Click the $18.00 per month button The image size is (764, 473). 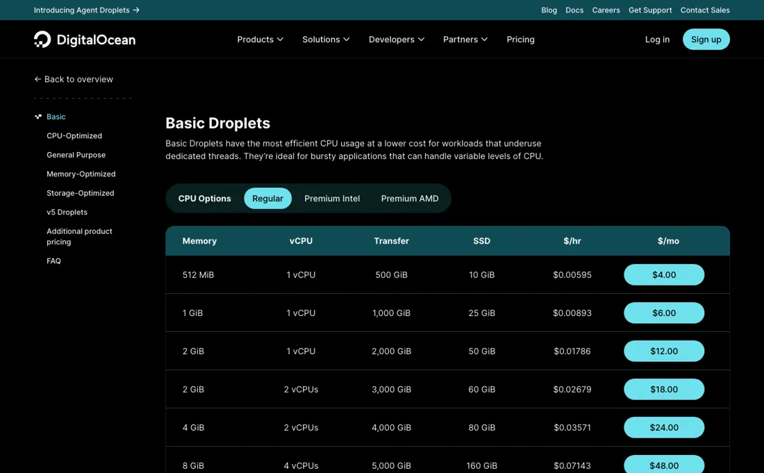pos(663,389)
